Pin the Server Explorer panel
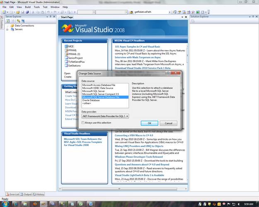This screenshot has width=259, height=207. pyautogui.click(x=51, y=17)
